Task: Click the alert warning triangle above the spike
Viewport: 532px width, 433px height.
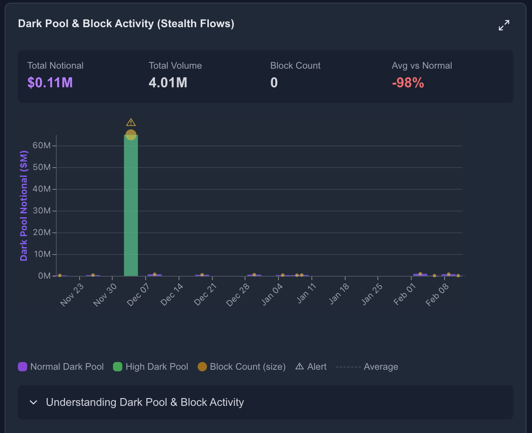Action: 131,123
